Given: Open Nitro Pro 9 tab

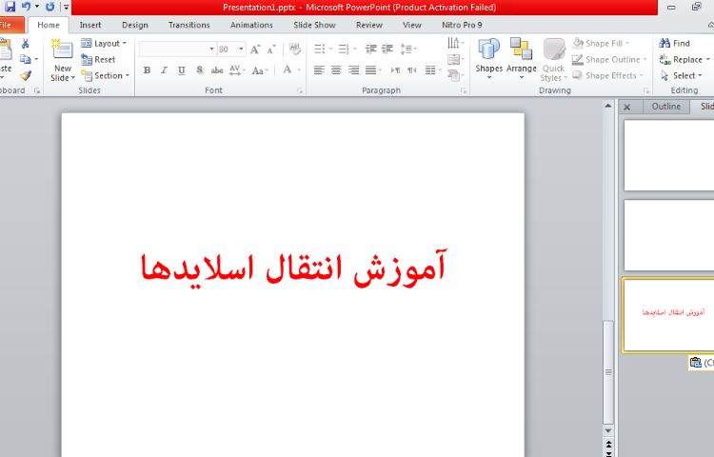Looking at the screenshot, I should 462,25.
